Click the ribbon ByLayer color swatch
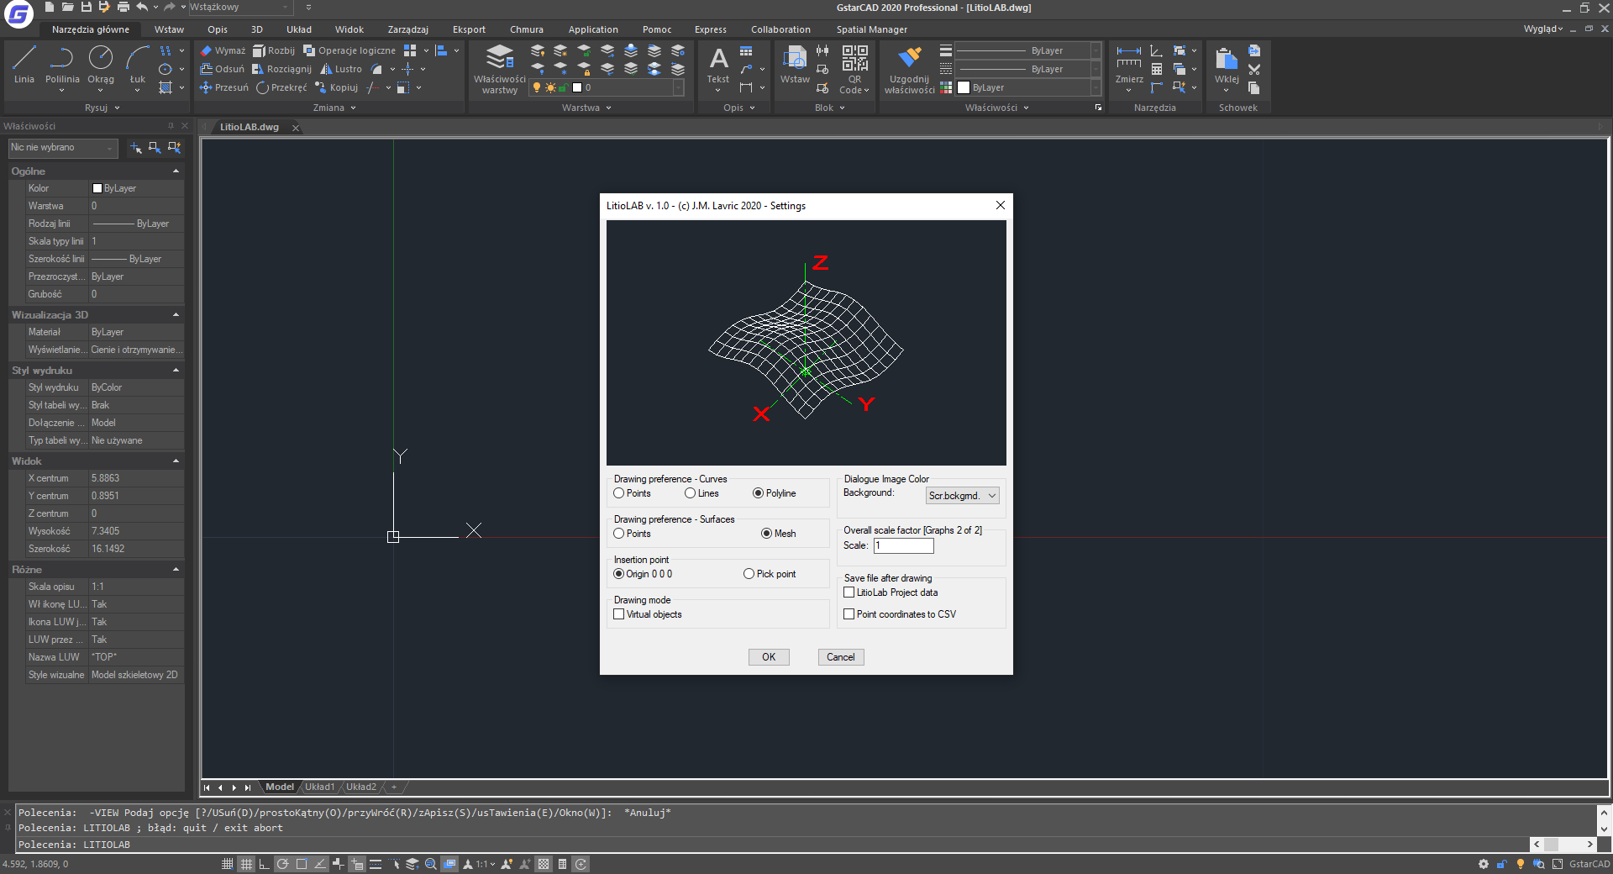The width and height of the screenshot is (1613, 874). click(x=964, y=87)
